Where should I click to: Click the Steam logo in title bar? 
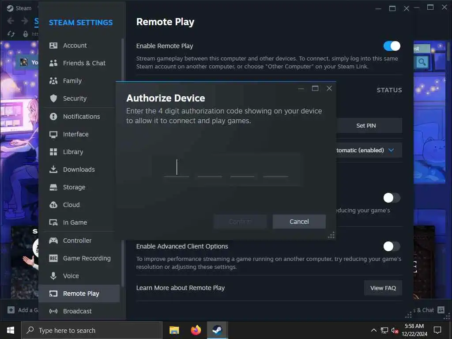click(x=10, y=8)
